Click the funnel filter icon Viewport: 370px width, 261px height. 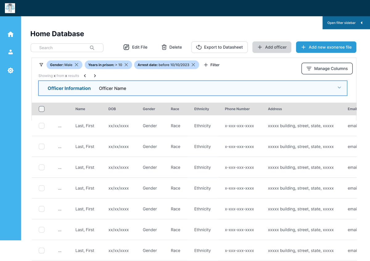point(41,65)
